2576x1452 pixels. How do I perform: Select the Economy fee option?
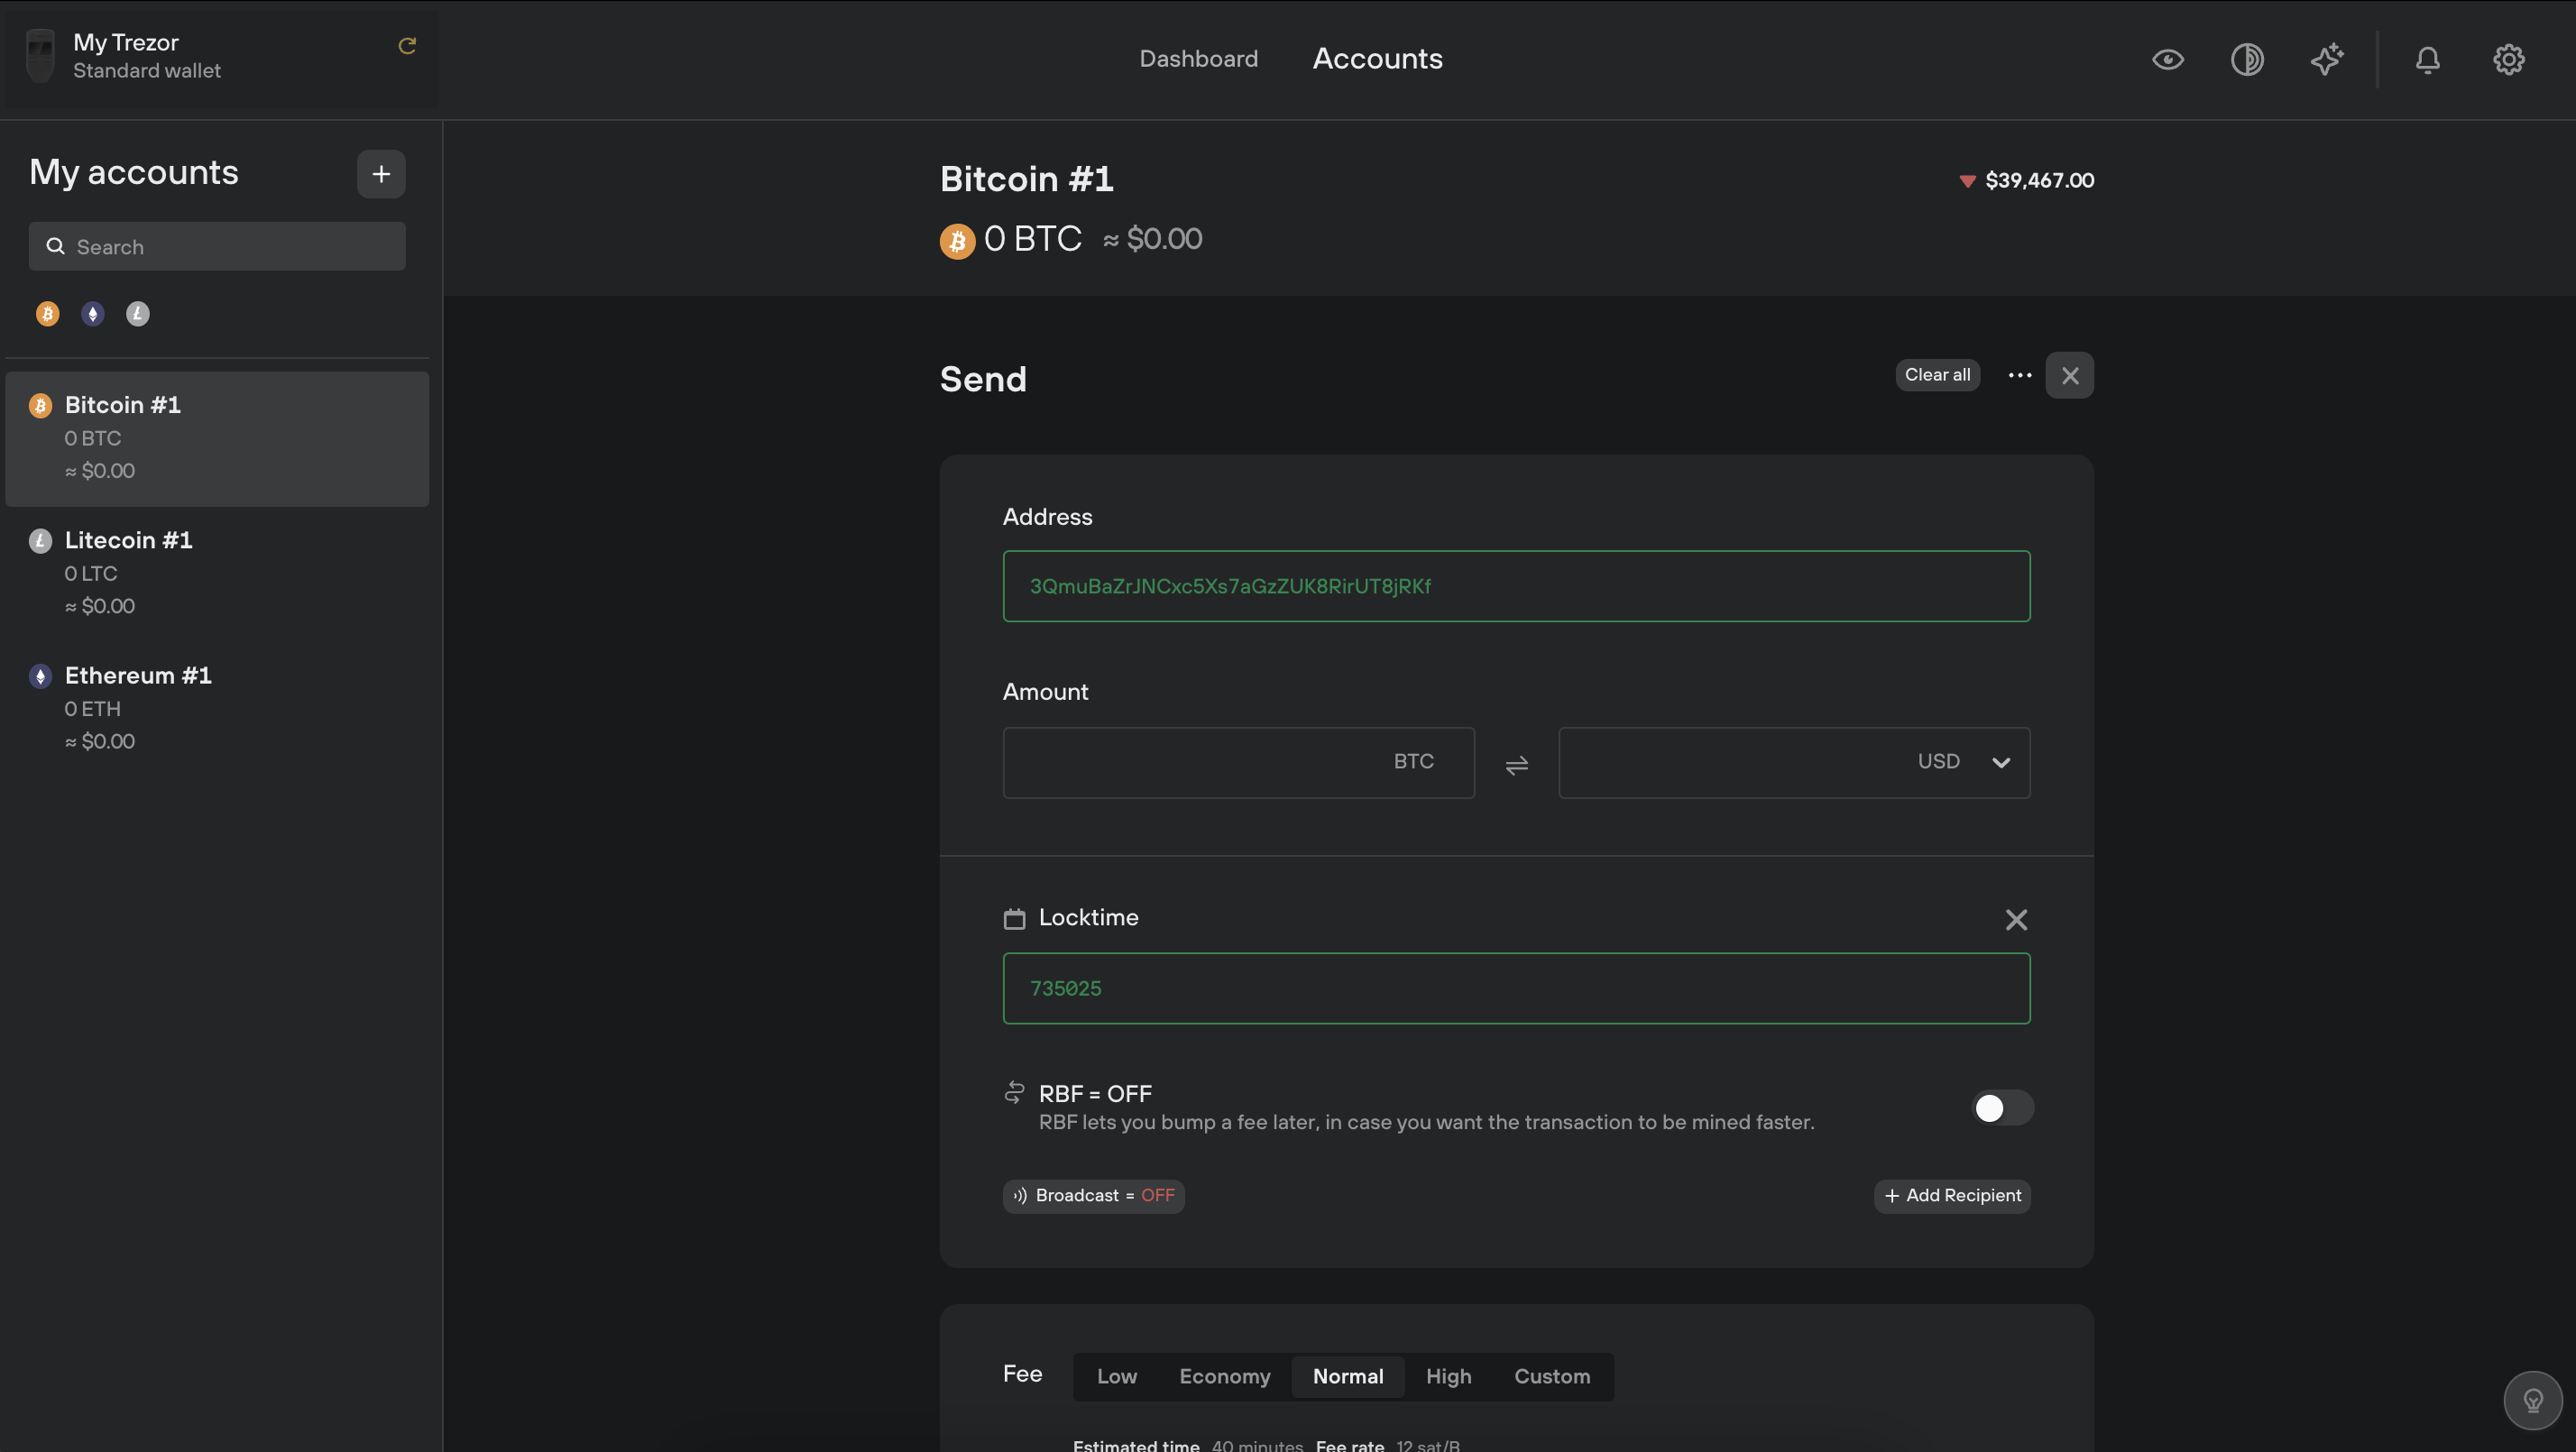click(x=1224, y=1376)
